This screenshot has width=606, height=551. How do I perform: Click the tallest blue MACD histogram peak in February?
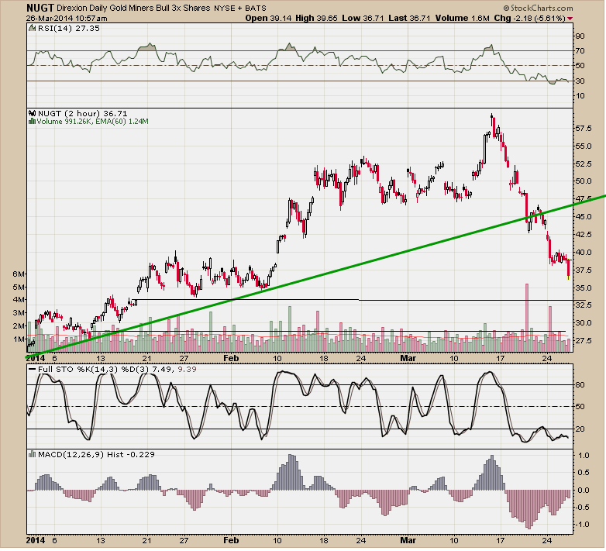click(x=291, y=472)
